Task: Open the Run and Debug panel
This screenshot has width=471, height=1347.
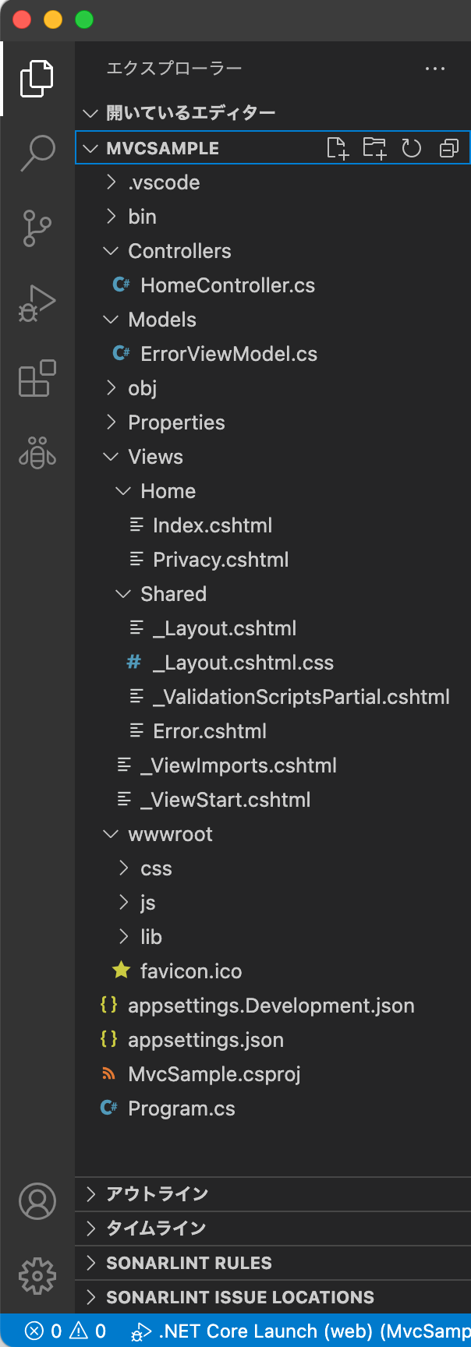Action: click(x=37, y=302)
